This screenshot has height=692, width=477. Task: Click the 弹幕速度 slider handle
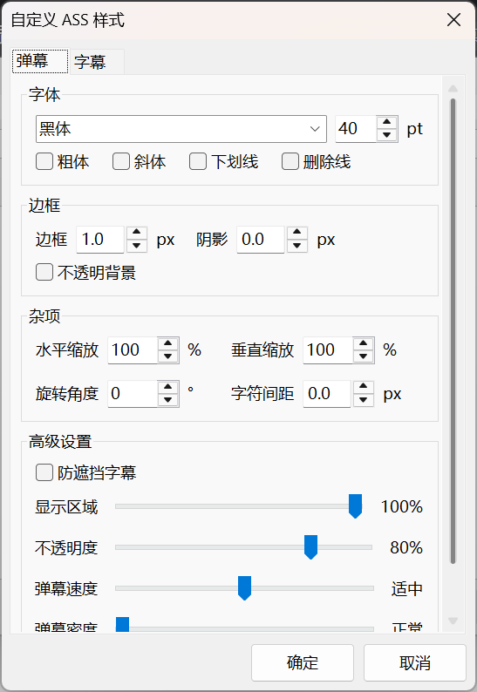[x=245, y=588]
